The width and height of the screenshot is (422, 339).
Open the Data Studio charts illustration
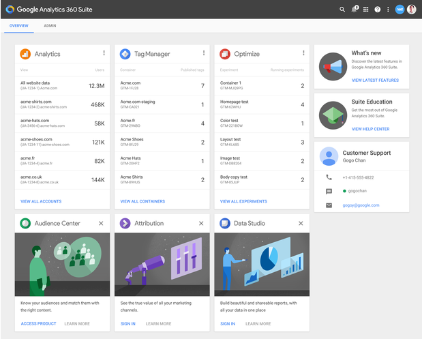point(262,265)
